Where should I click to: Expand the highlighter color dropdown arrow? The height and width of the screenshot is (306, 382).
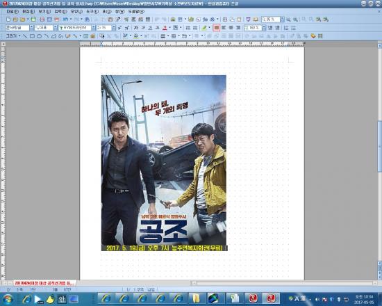click(x=209, y=28)
